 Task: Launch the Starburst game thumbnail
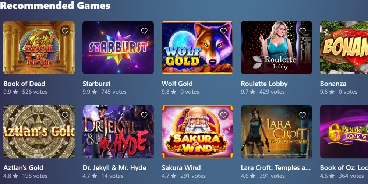118,47
